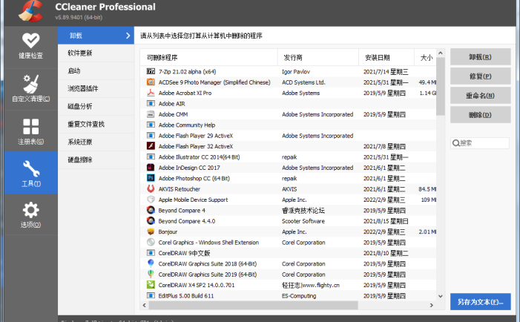Click the Adobe Acrobat XI Pro icon

[151, 93]
